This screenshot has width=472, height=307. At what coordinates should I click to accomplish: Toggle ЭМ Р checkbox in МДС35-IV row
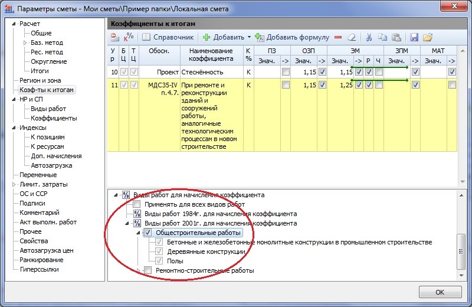[x=369, y=85]
